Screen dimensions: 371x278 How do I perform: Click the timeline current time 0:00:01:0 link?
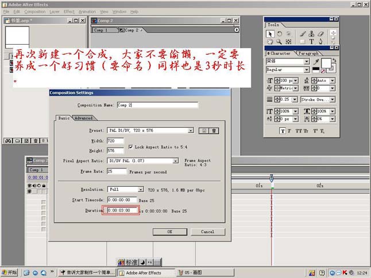pos(38,177)
